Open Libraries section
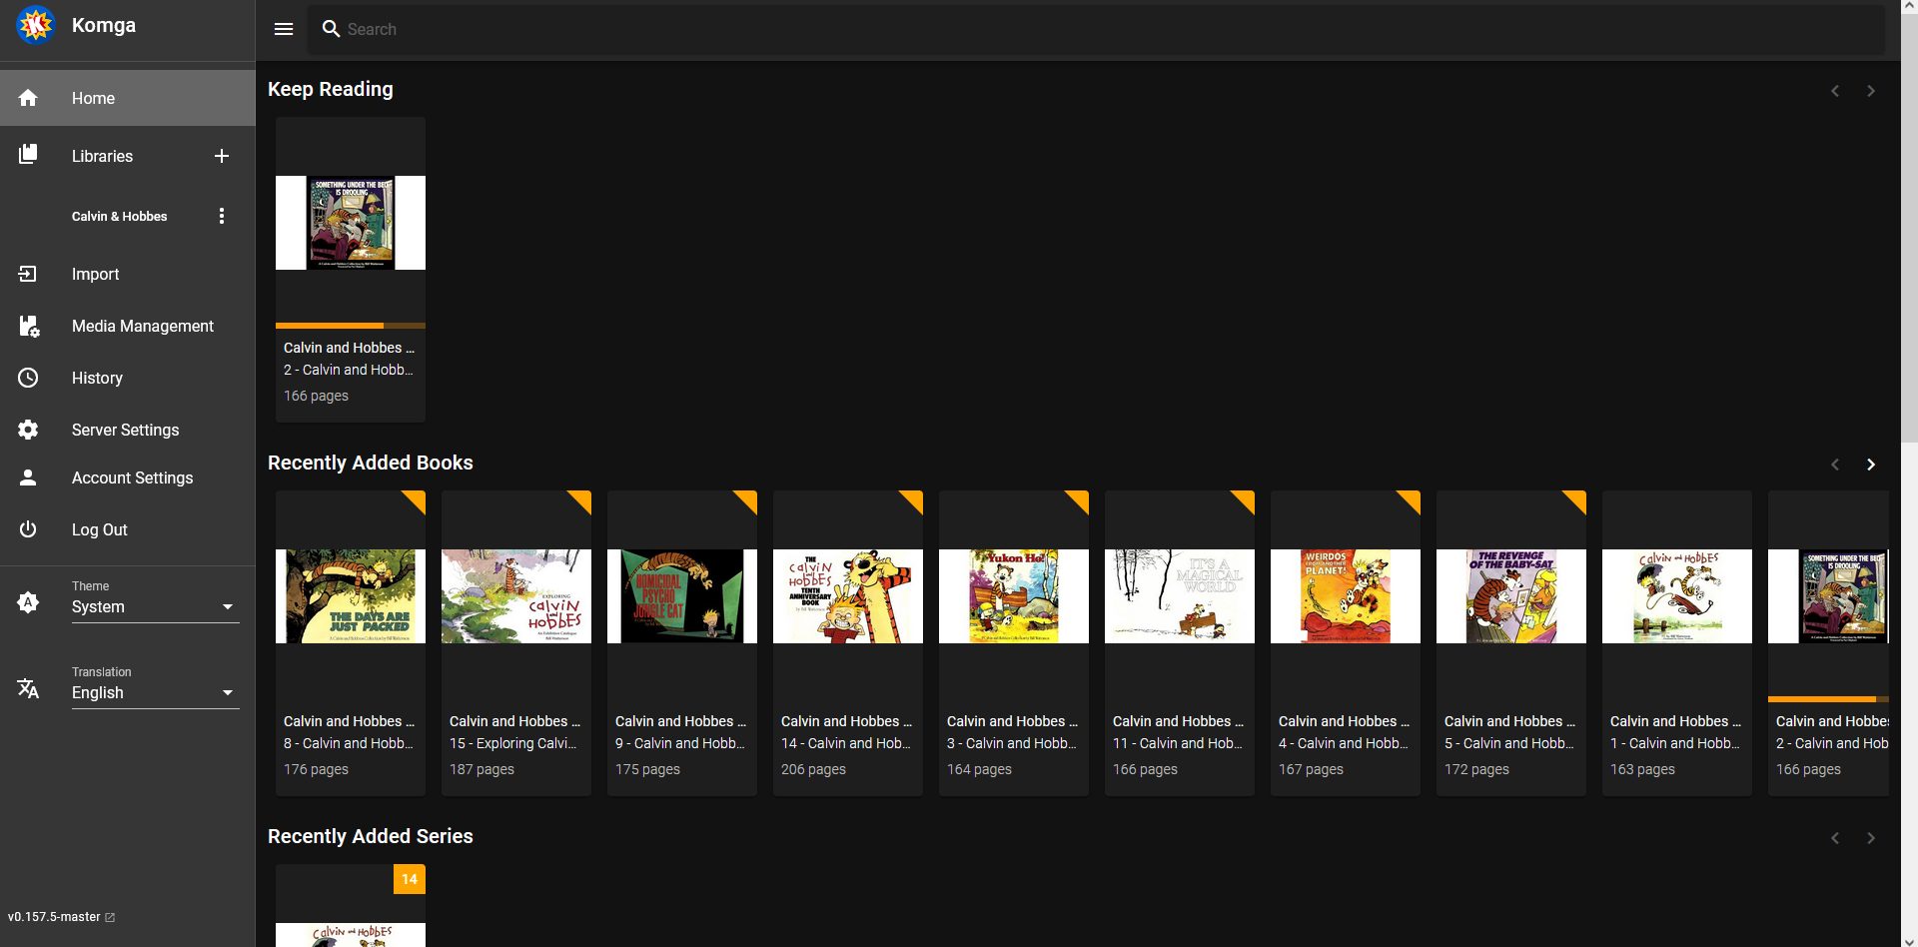This screenshot has height=947, width=1918. (102, 156)
